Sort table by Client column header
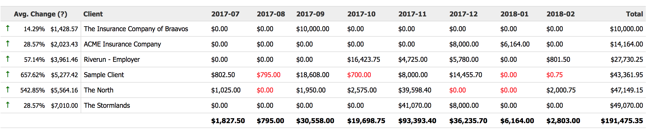 coord(93,14)
